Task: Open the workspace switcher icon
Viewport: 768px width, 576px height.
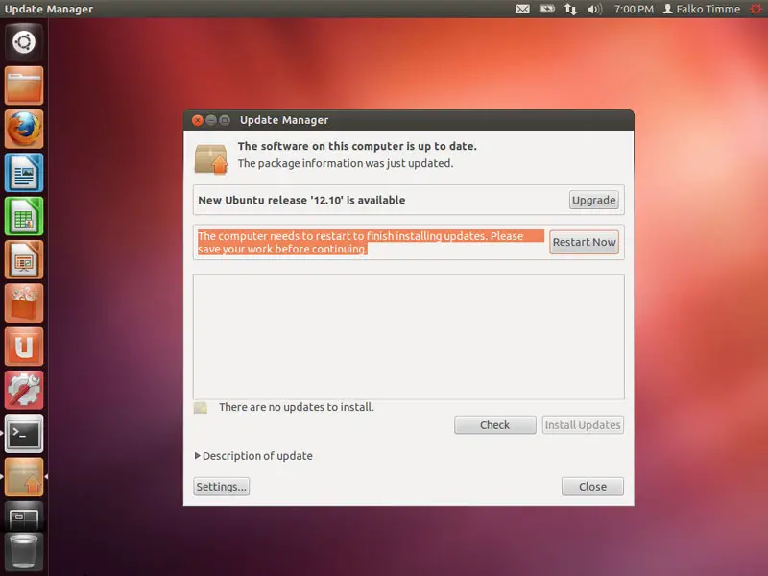Action: [x=24, y=516]
